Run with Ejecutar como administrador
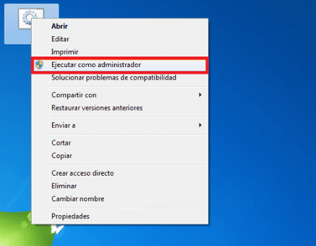316x246 pixels. (120, 65)
